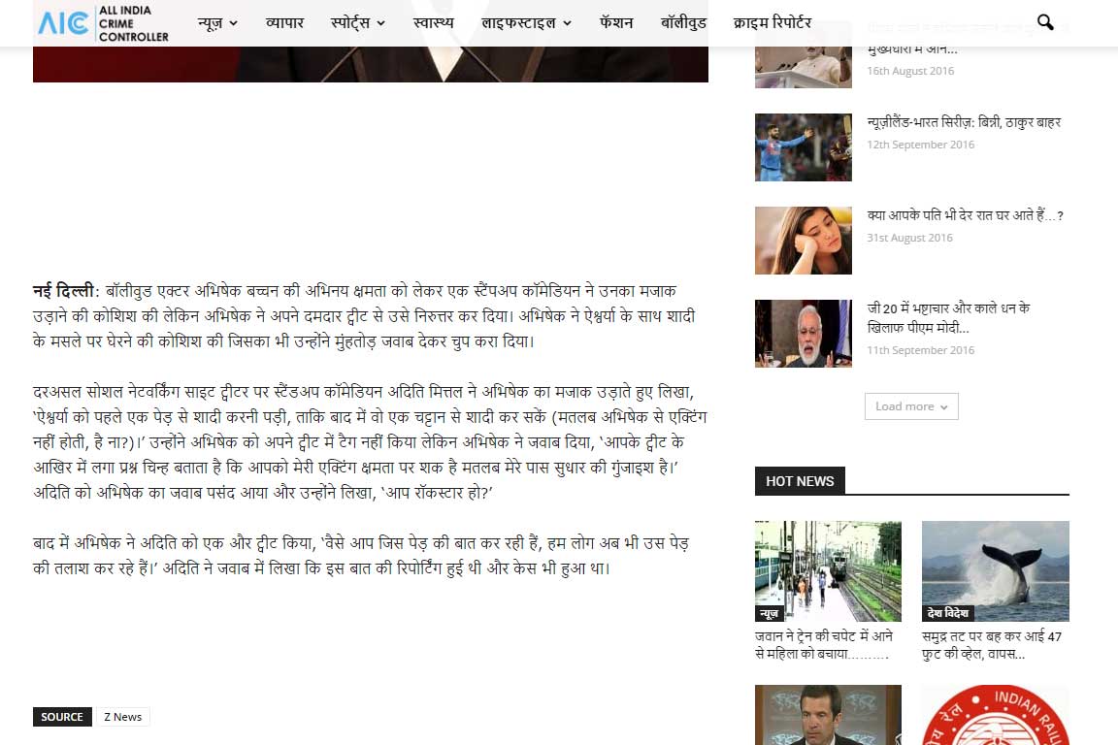Viewport: 1118px width, 745px height.
Task: Open the cricket players thumbnail
Action: point(804,147)
